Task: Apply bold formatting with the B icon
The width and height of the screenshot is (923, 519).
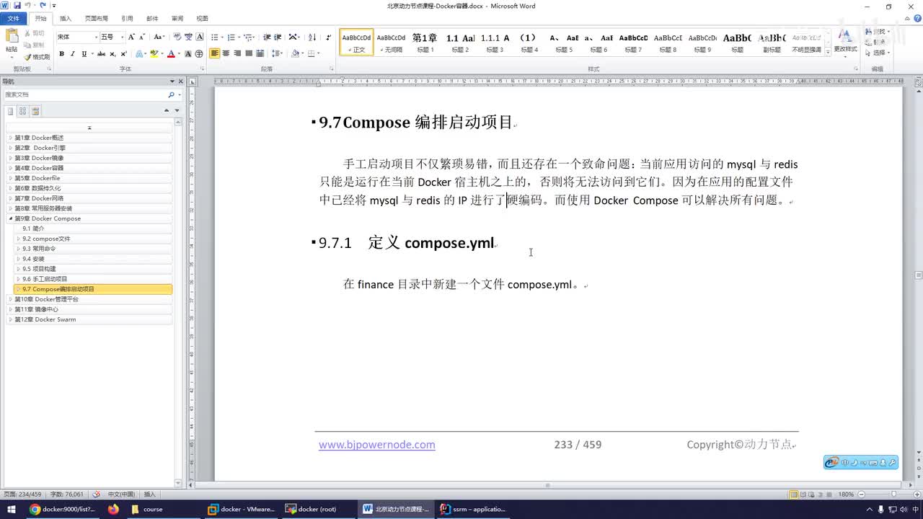Action: pos(61,53)
